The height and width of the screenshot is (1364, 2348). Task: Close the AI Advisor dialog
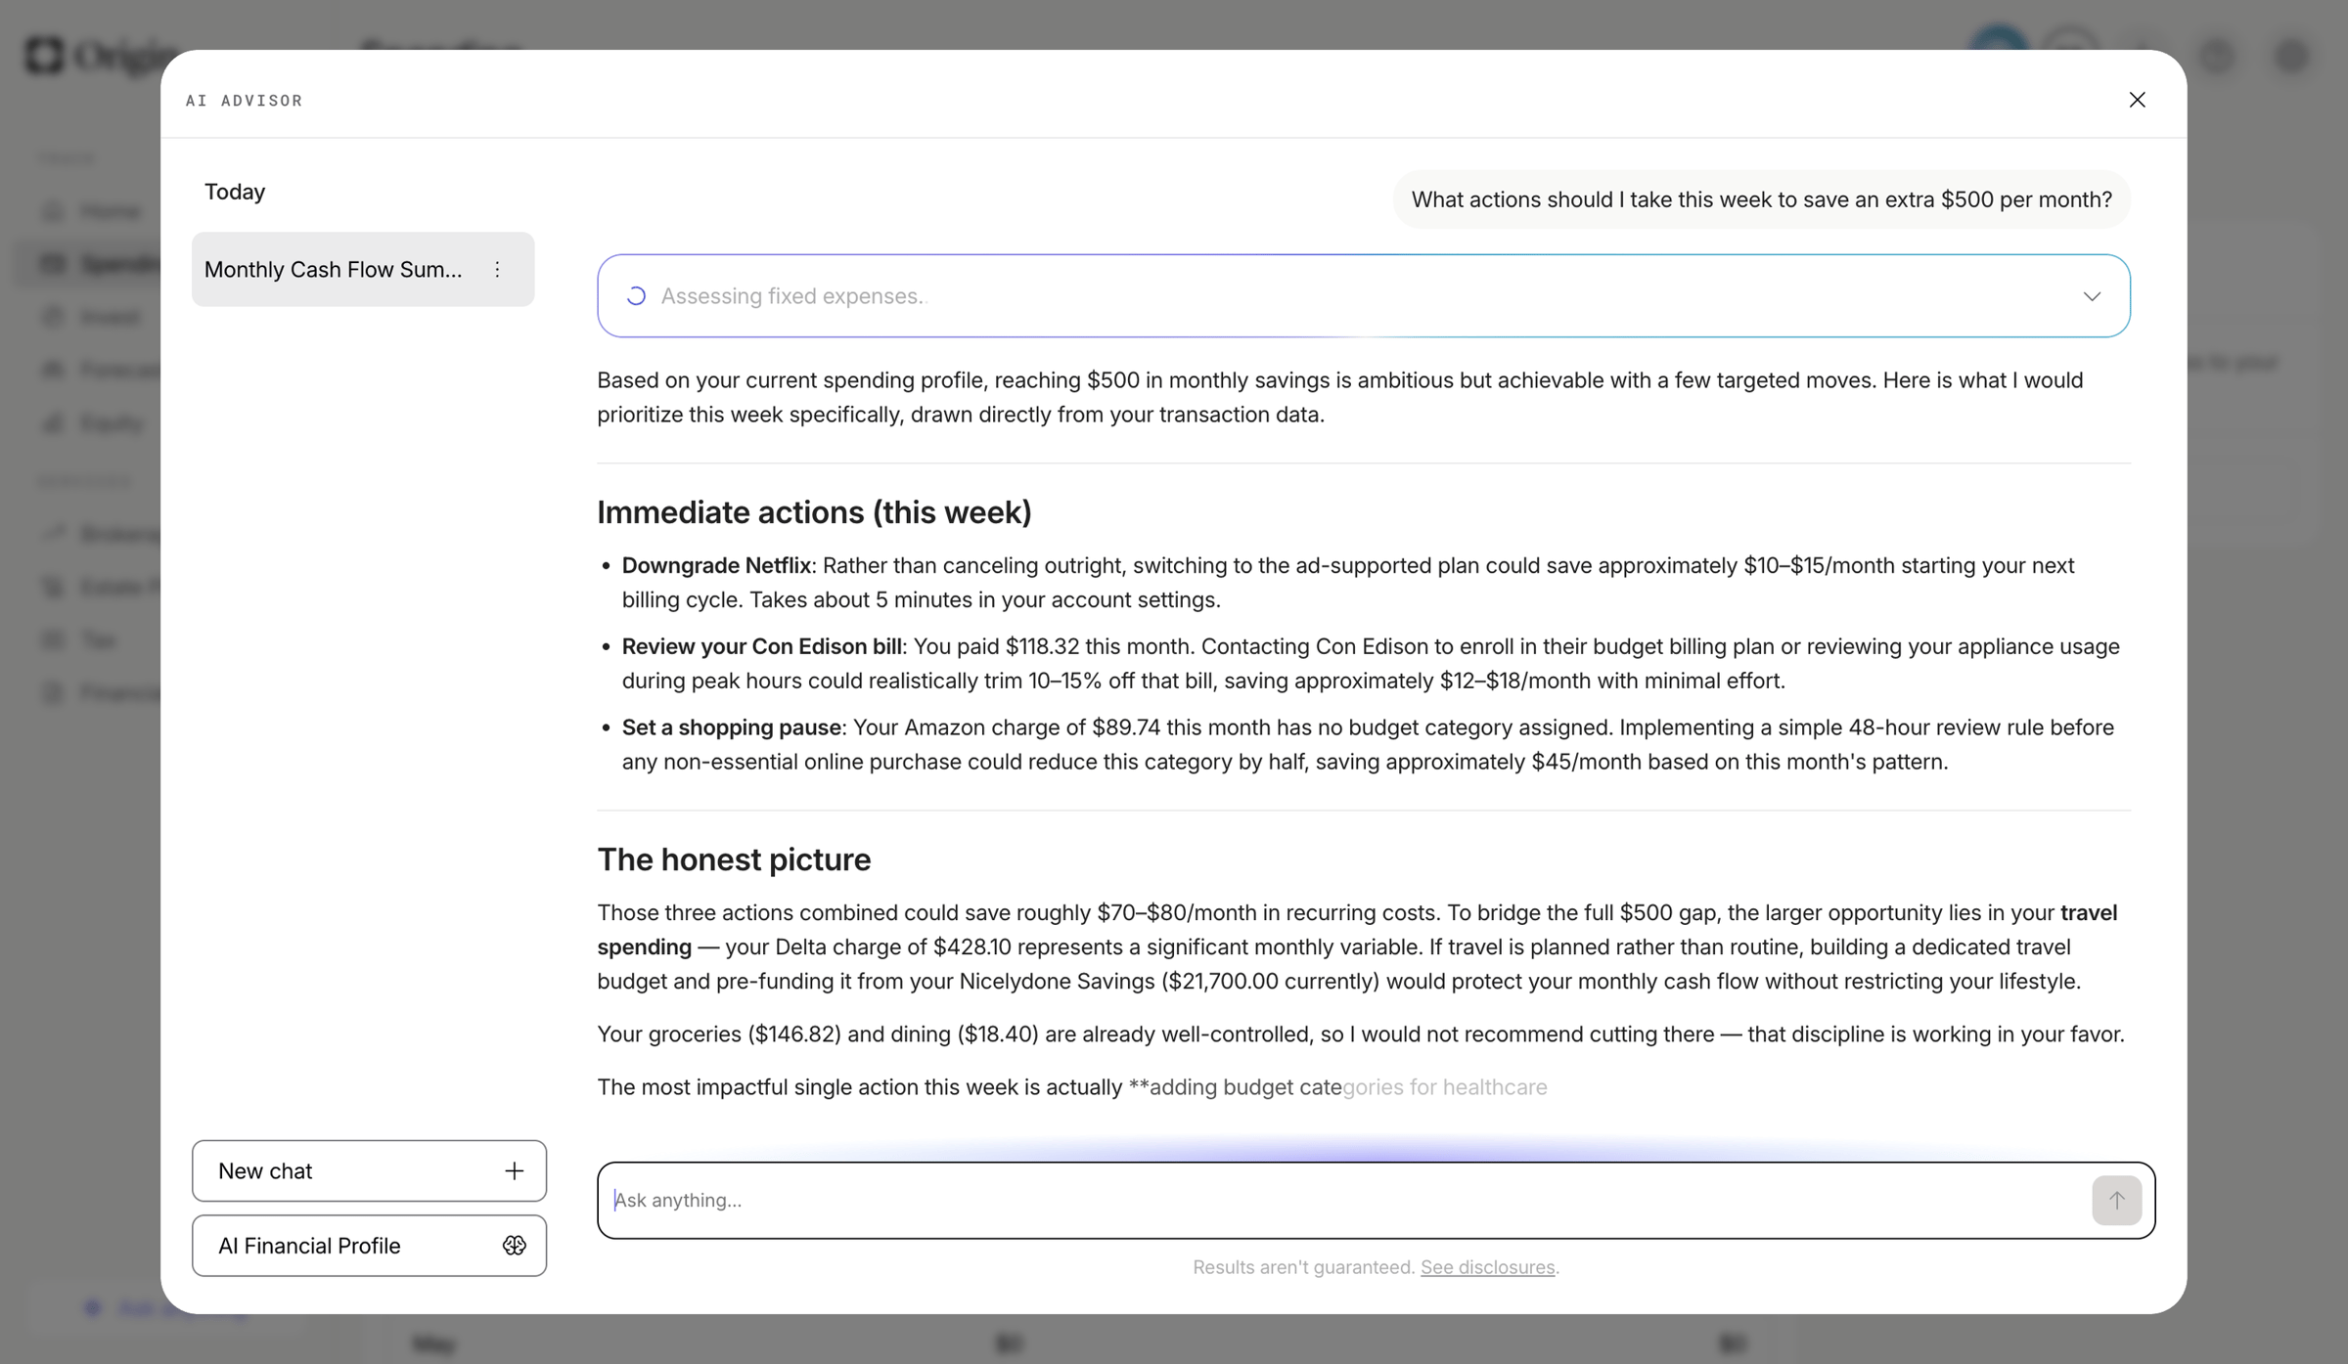(x=2137, y=100)
